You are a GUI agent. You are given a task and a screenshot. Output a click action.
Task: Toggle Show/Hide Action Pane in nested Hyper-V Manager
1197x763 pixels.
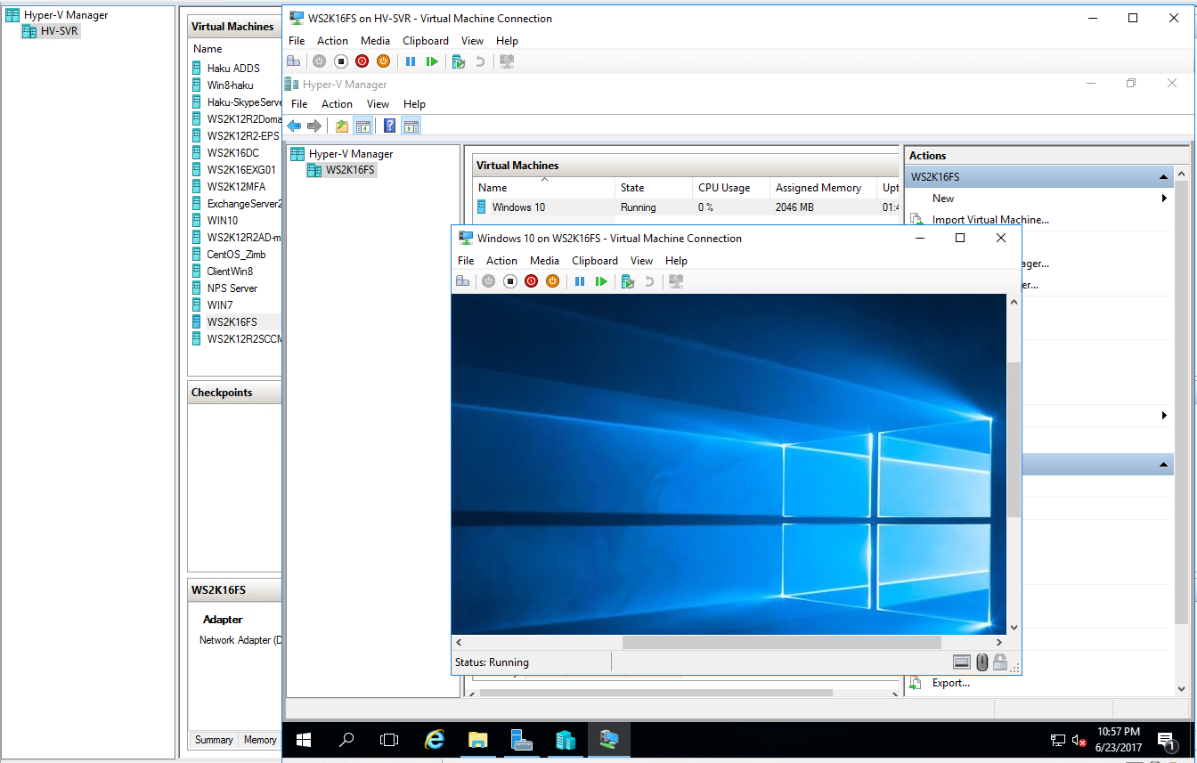click(411, 126)
